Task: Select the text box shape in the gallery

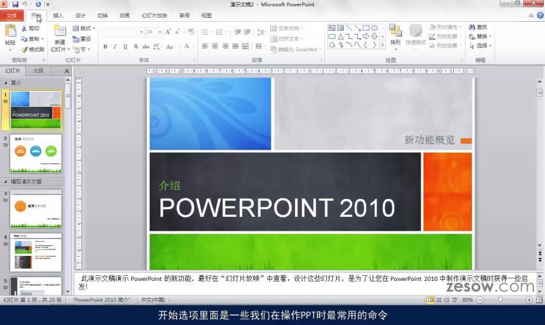Action: click(x=332, y=28)
